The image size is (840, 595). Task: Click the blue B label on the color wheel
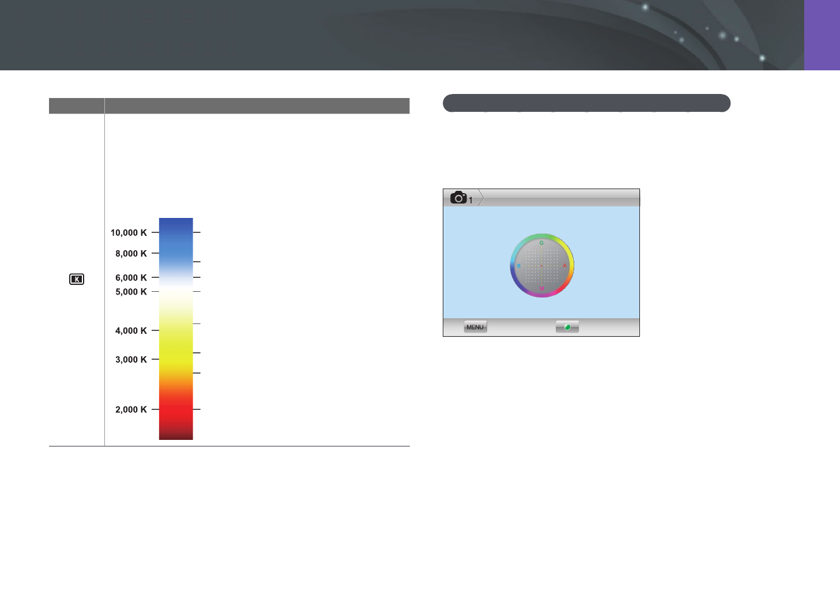[x=519, y=266]
